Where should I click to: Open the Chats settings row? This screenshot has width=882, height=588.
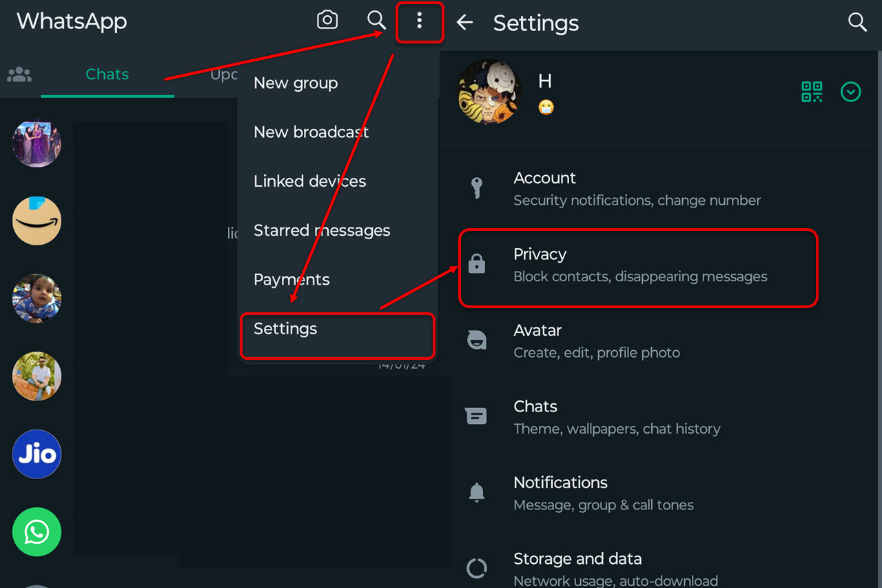(x=617, y=416)
